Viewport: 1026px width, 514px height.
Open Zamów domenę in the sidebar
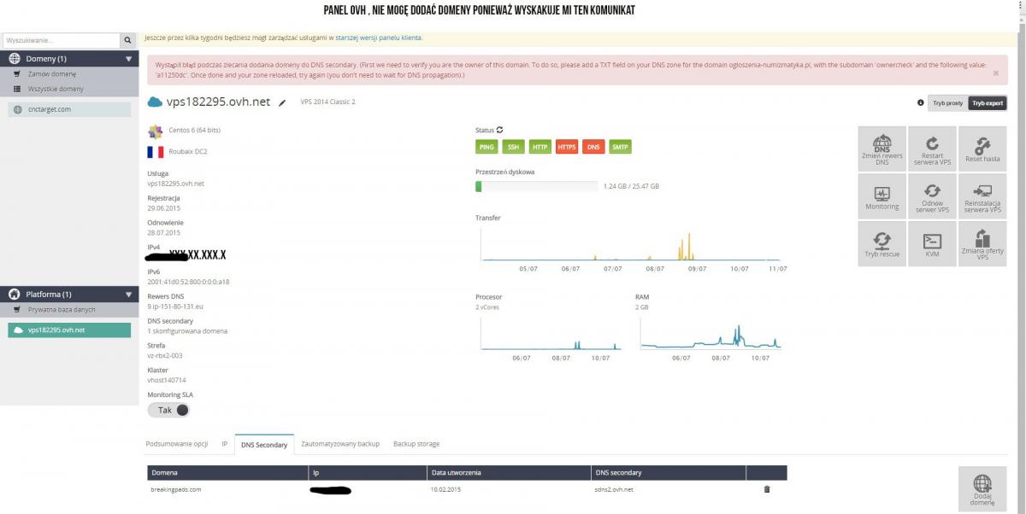52,74
